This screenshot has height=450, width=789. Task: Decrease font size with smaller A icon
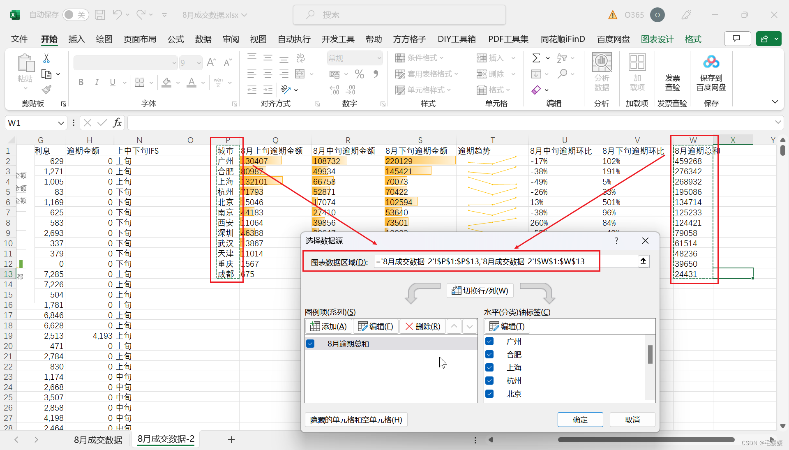[x=227, y=62]
